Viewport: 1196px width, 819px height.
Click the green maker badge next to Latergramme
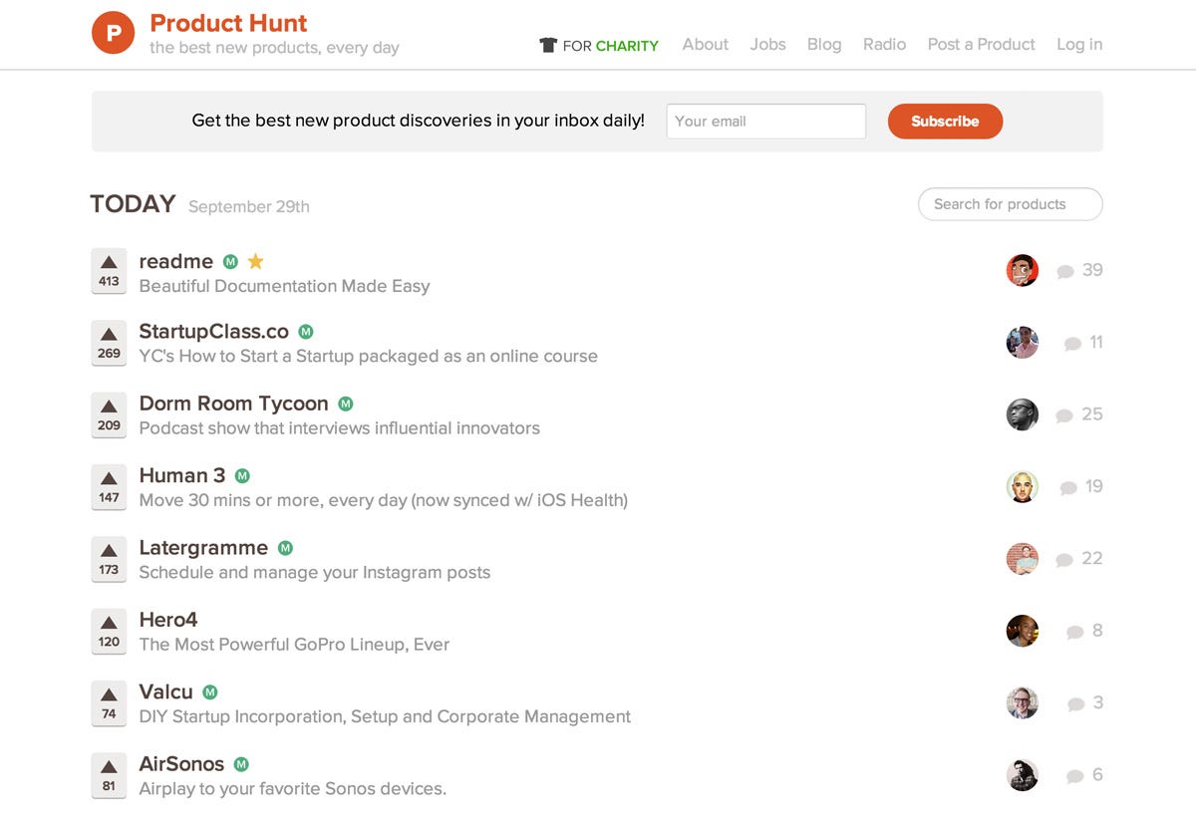(285, 548)
